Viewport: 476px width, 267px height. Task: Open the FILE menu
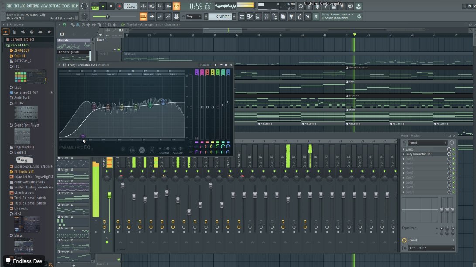point(10,6)
